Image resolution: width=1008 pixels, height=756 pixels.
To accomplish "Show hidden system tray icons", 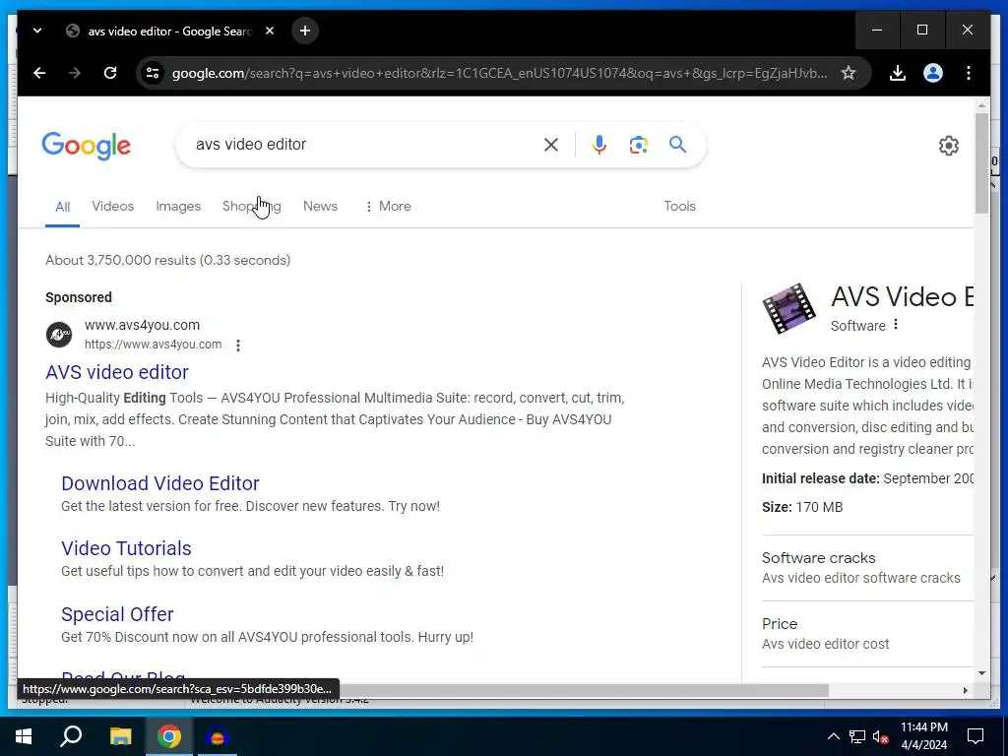I will [x=833, y=736].
